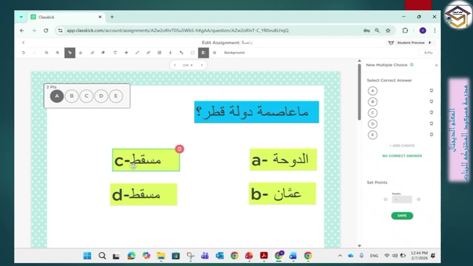Select the blue question text box
This screenshot has width=473, height=266.
pyautogui.click(x=256, y=112)
